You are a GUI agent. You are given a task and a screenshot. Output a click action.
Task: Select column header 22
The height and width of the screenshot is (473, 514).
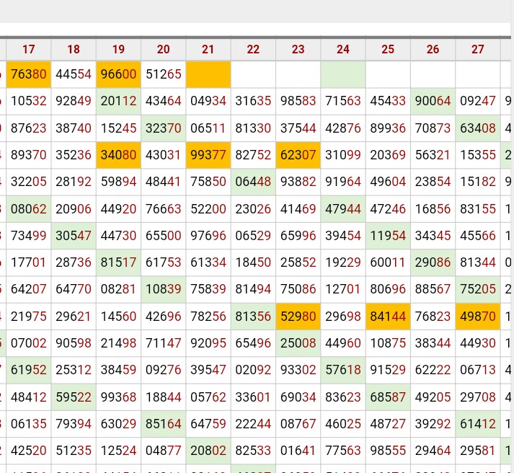coord(253,50)
